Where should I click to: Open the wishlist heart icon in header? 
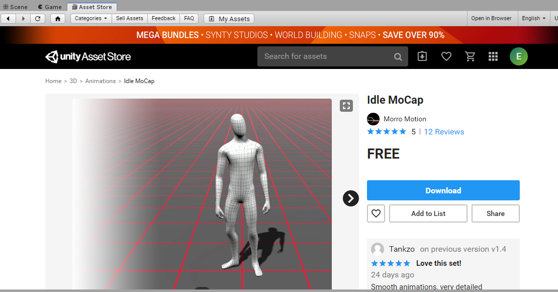click(x=446, y=56)
